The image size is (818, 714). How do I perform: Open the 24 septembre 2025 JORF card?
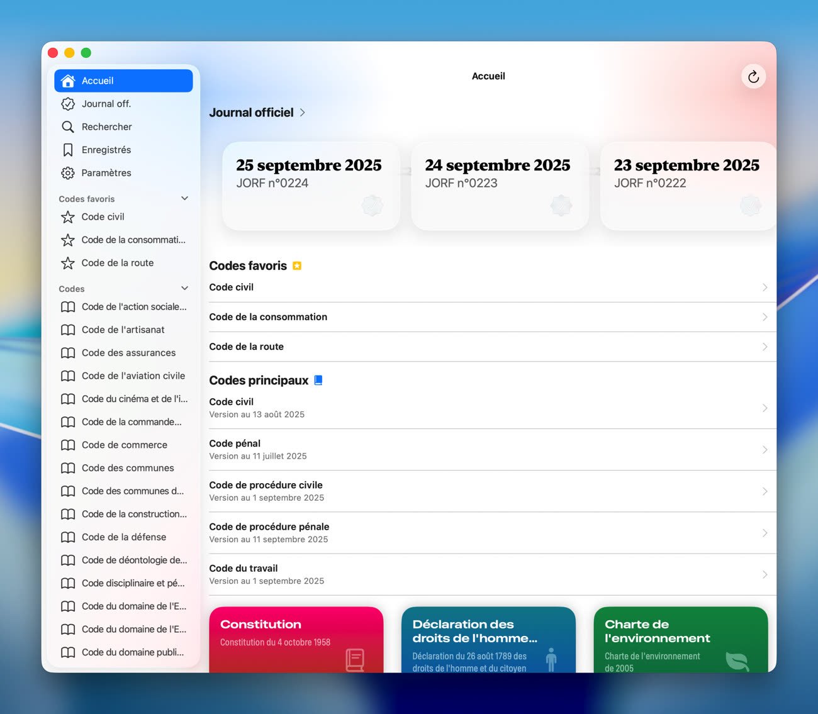point(500,186)
